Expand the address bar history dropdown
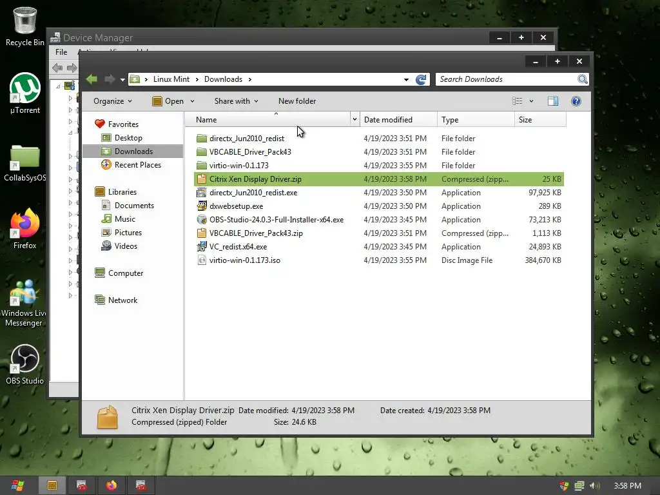660x495 pixels. pyautogui.click(x=406, y=79)
